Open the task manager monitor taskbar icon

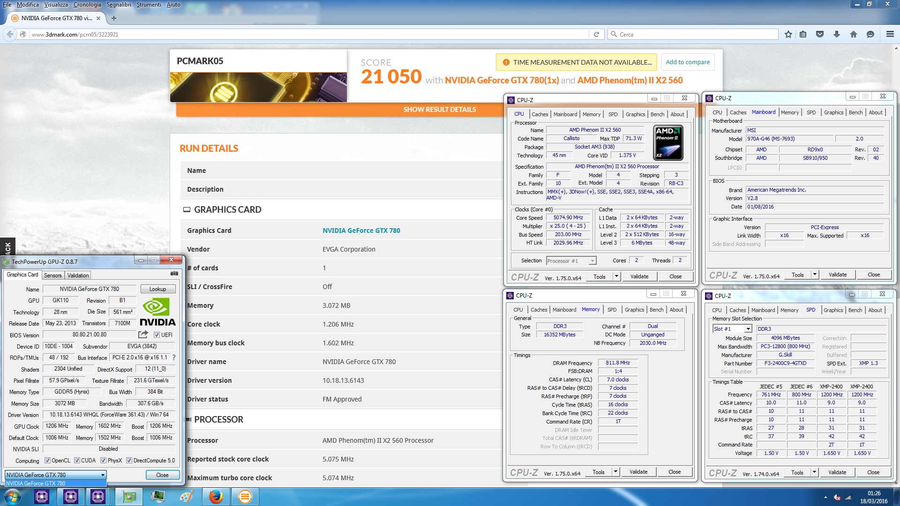(157, 497)
